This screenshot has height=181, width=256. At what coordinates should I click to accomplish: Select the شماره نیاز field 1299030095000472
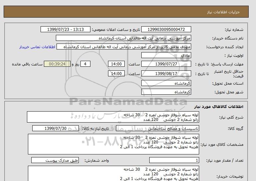166,30
